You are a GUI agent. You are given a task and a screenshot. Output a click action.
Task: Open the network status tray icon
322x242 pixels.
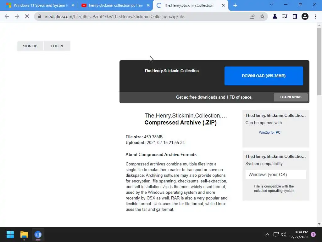tap(276, 234)
